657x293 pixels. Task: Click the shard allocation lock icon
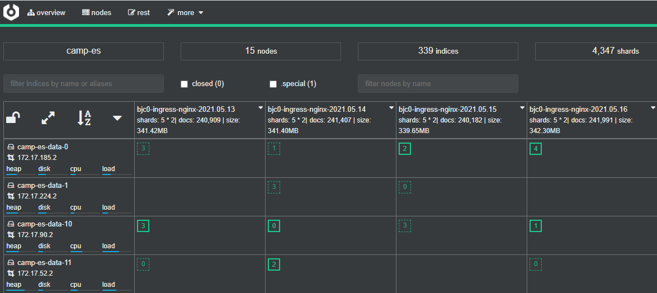tap(13, 117)
